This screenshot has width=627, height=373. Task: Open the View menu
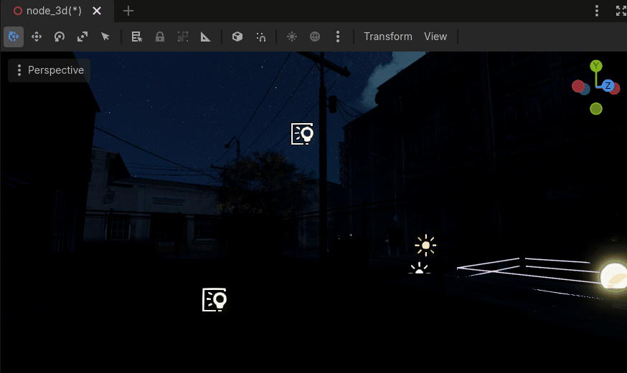point(435,37)
